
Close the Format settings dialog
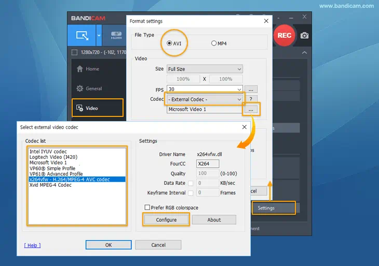[266, 21]
